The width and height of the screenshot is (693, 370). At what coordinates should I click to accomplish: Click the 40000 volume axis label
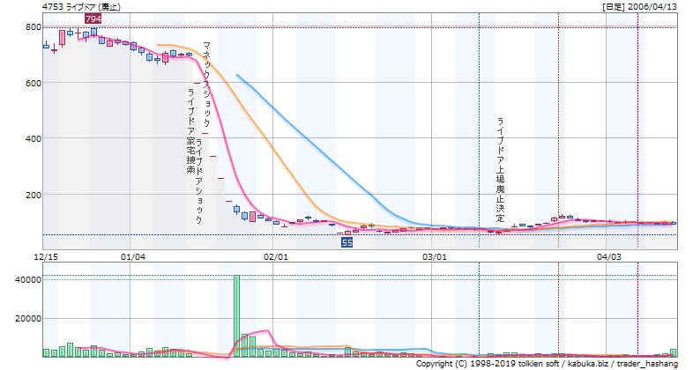(28, 280)
